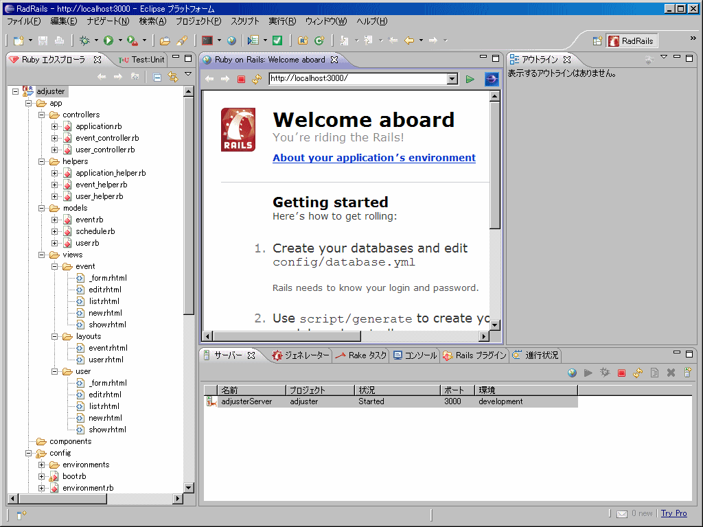Viewport: 703px width, 527px height.
Task: Click the browser Stop red square button
Action: click(x=241, y=80)
